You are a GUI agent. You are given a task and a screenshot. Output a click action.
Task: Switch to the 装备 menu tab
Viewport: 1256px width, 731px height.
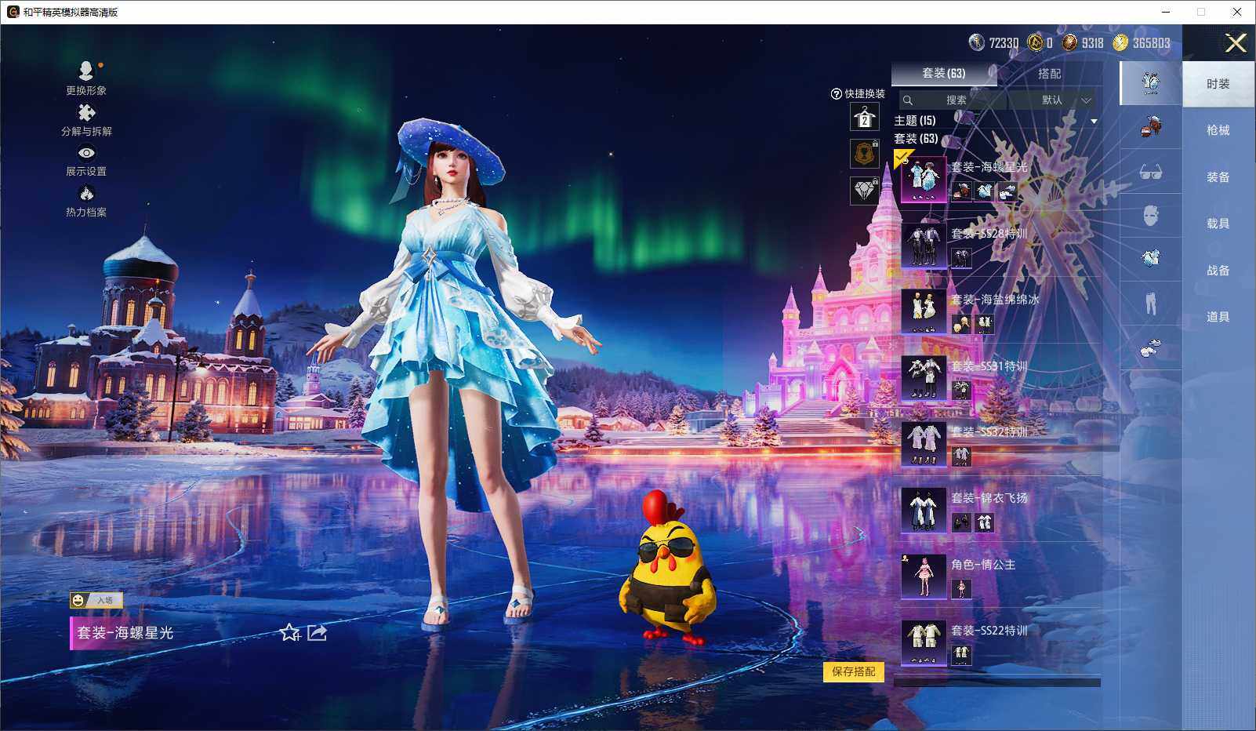(1218, 177)
